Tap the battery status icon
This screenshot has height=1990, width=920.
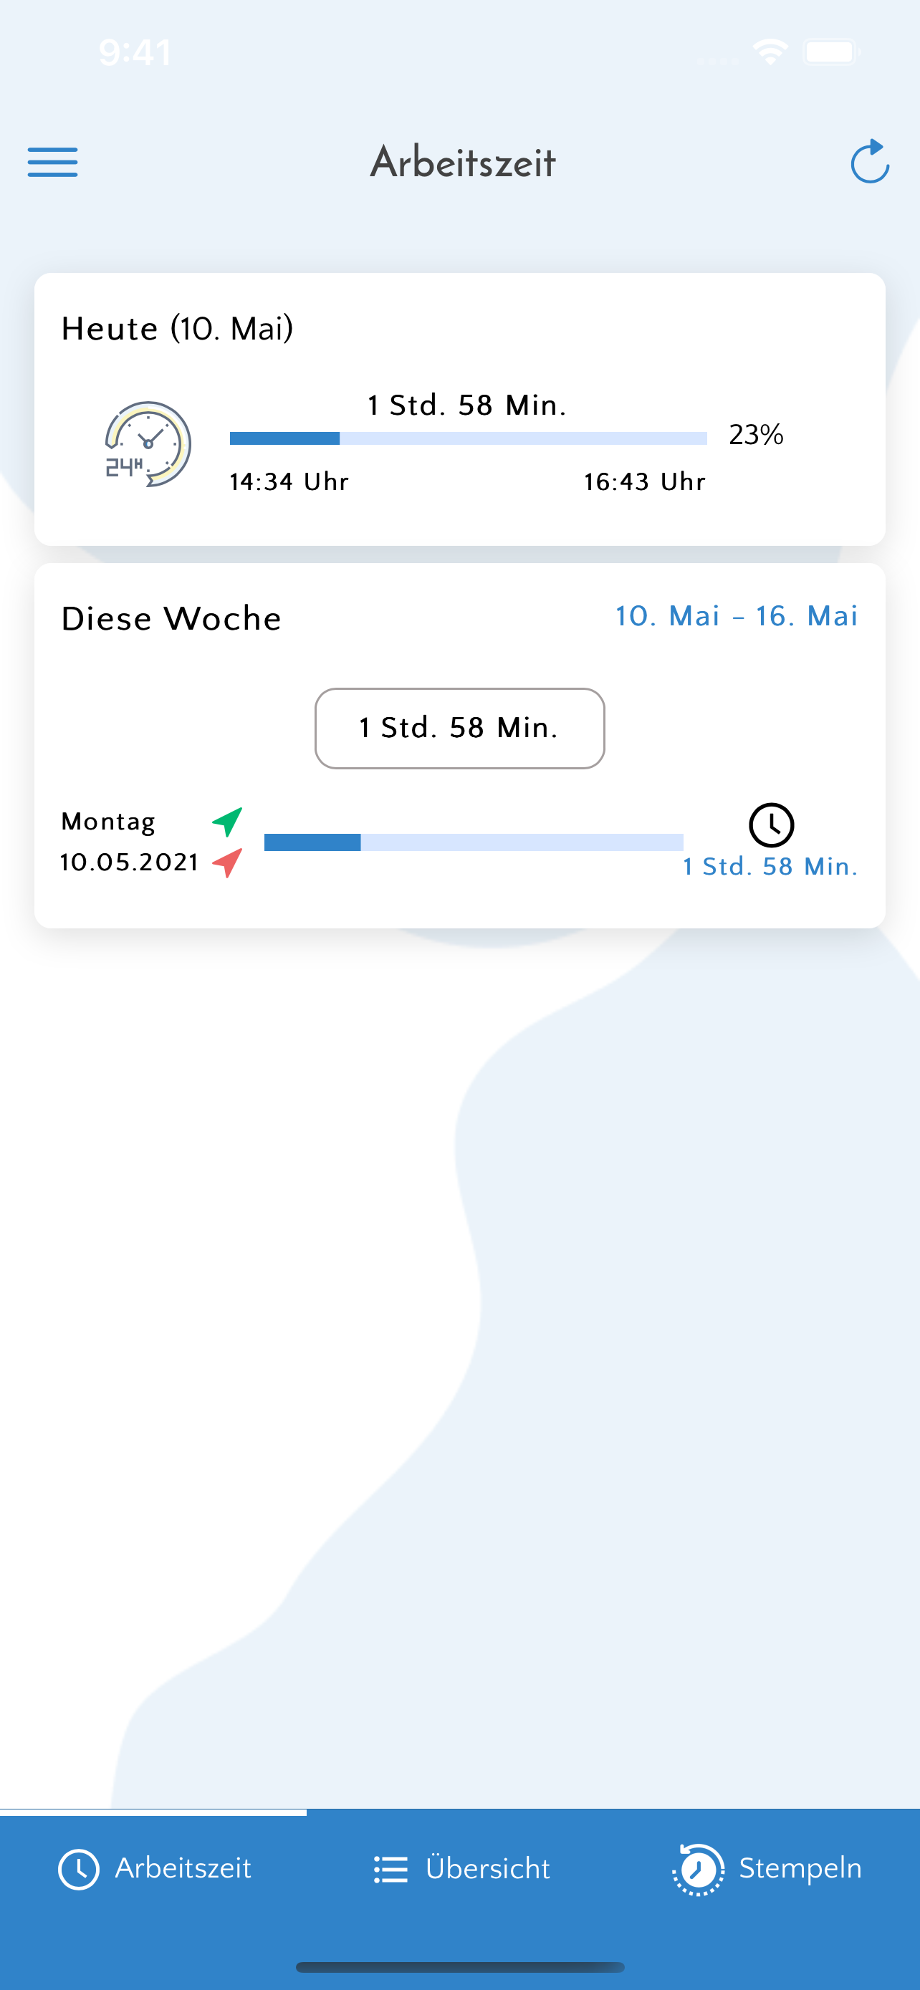click(831, 52)
